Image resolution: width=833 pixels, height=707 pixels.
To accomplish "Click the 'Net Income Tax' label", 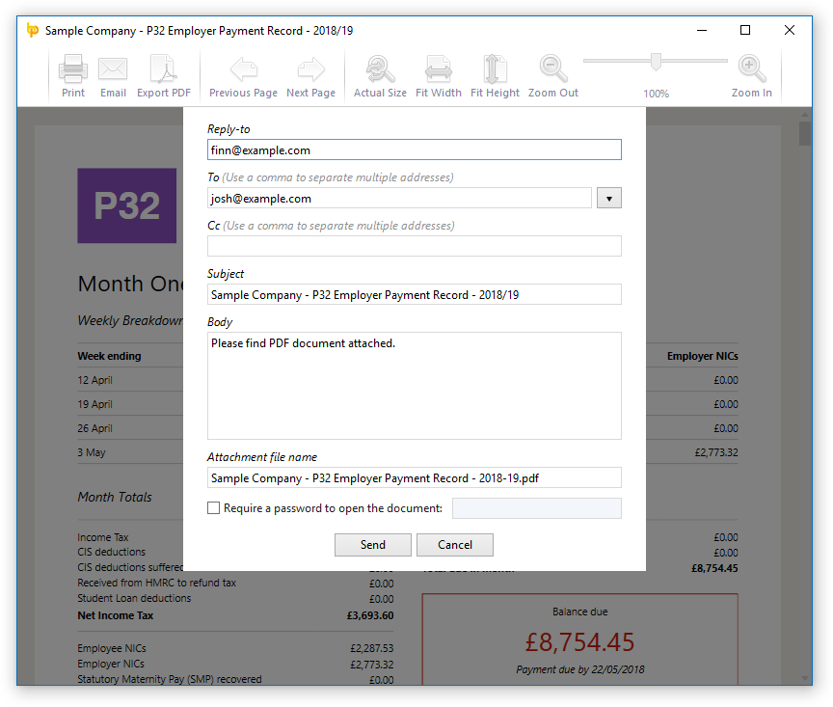I will coord(116,615).
